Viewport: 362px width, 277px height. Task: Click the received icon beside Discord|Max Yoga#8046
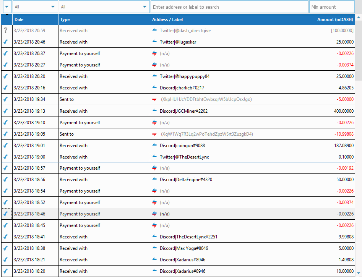click(155, 248)
